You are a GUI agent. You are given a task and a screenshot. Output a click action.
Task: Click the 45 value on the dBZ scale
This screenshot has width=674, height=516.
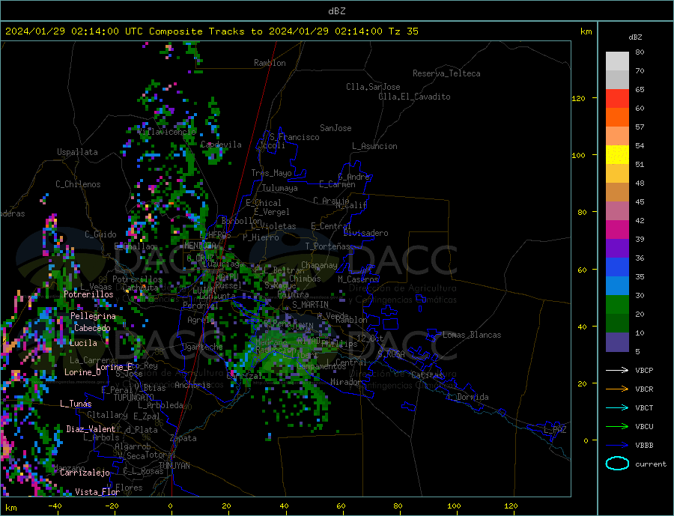pos(640,202)
